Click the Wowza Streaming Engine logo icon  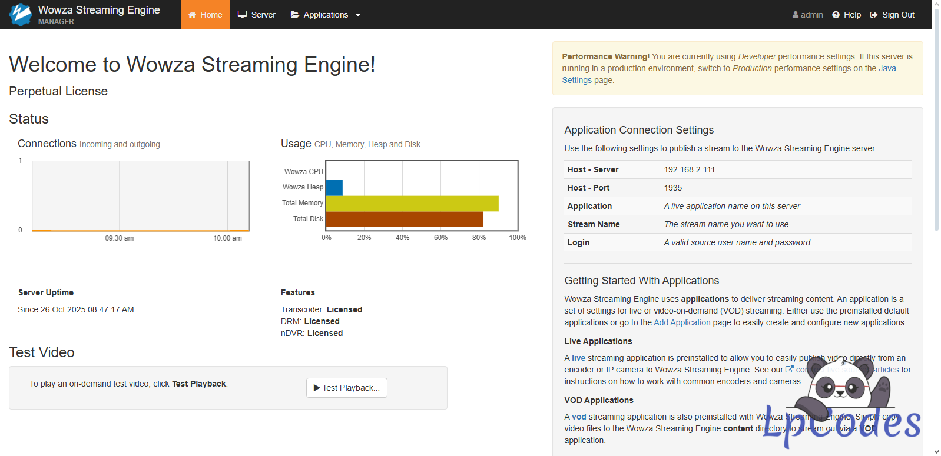coord(21,15)
